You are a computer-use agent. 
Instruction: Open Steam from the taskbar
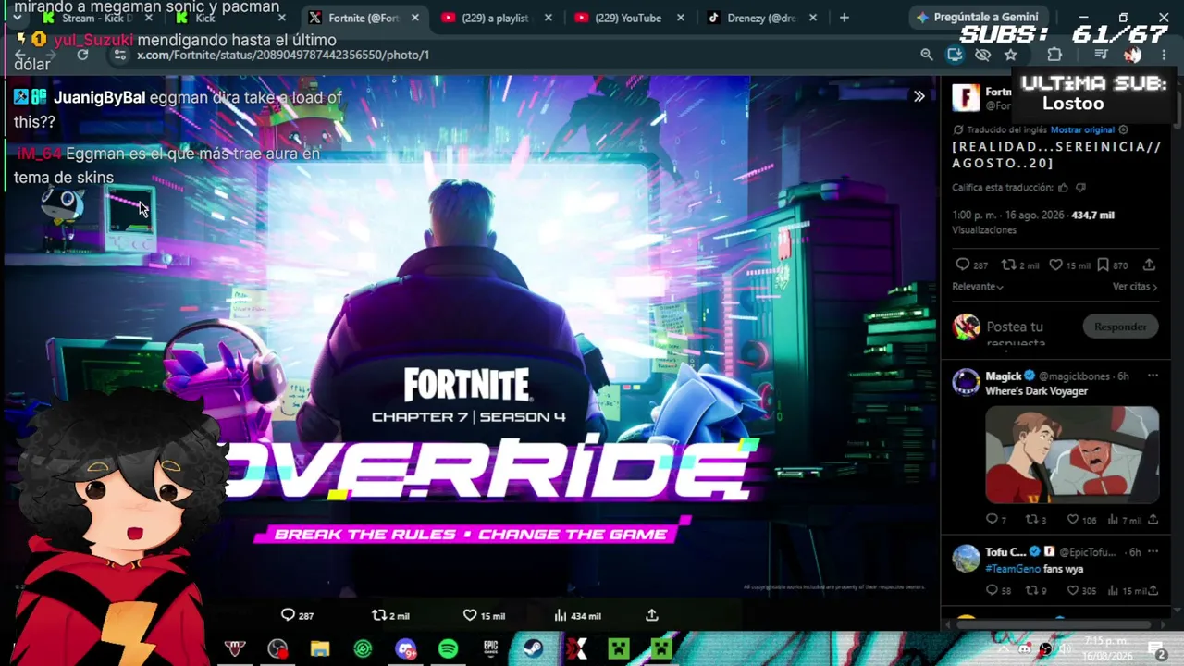pos(533,648)
